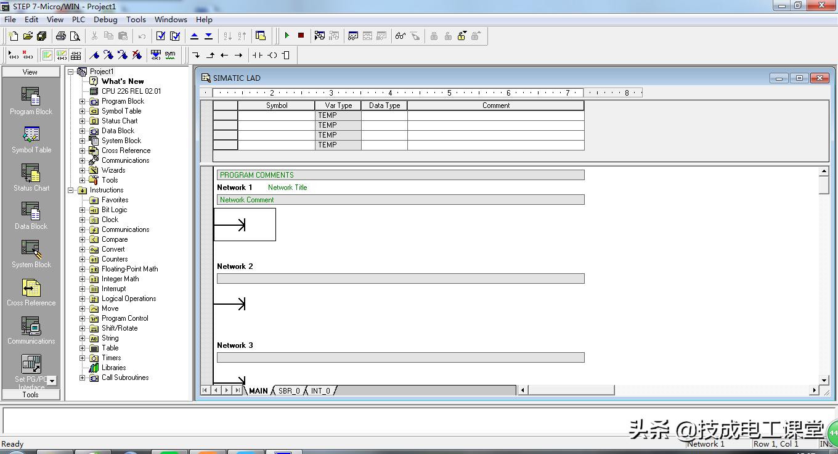Insert a network using the toolbar icon
The image size is (838, 454).
[14, 55]
